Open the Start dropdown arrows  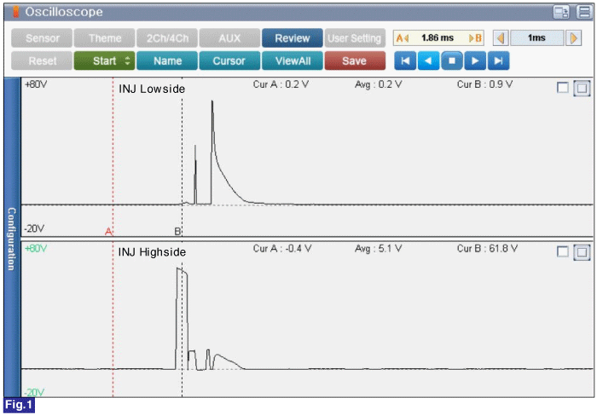pos(128,61)
